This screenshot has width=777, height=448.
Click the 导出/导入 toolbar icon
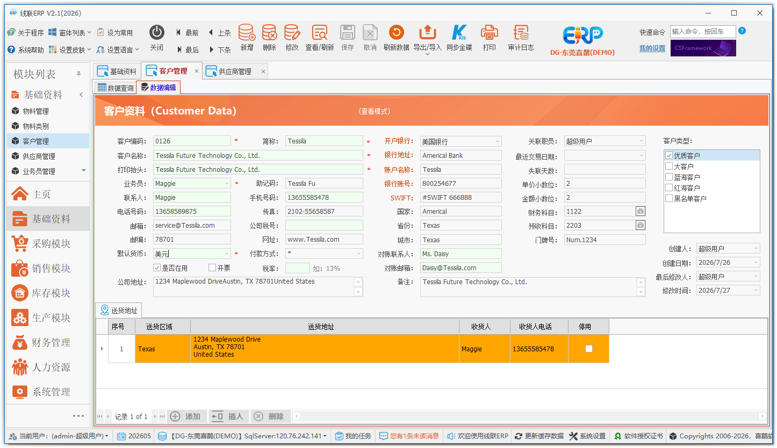(427, 33)
